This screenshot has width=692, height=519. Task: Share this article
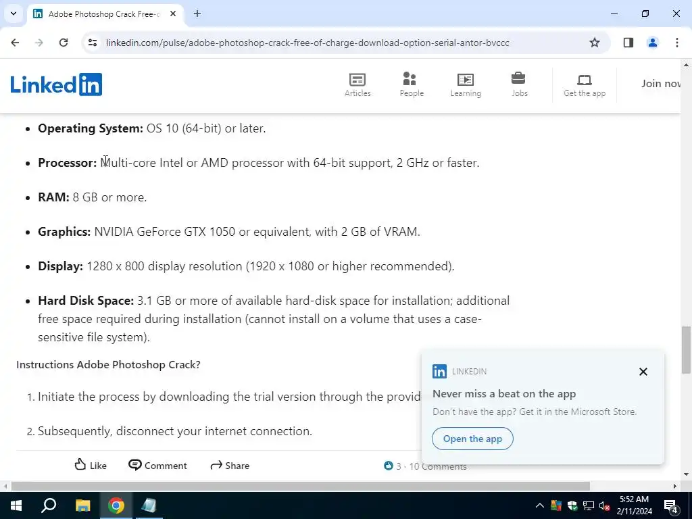tap(230, 465)
